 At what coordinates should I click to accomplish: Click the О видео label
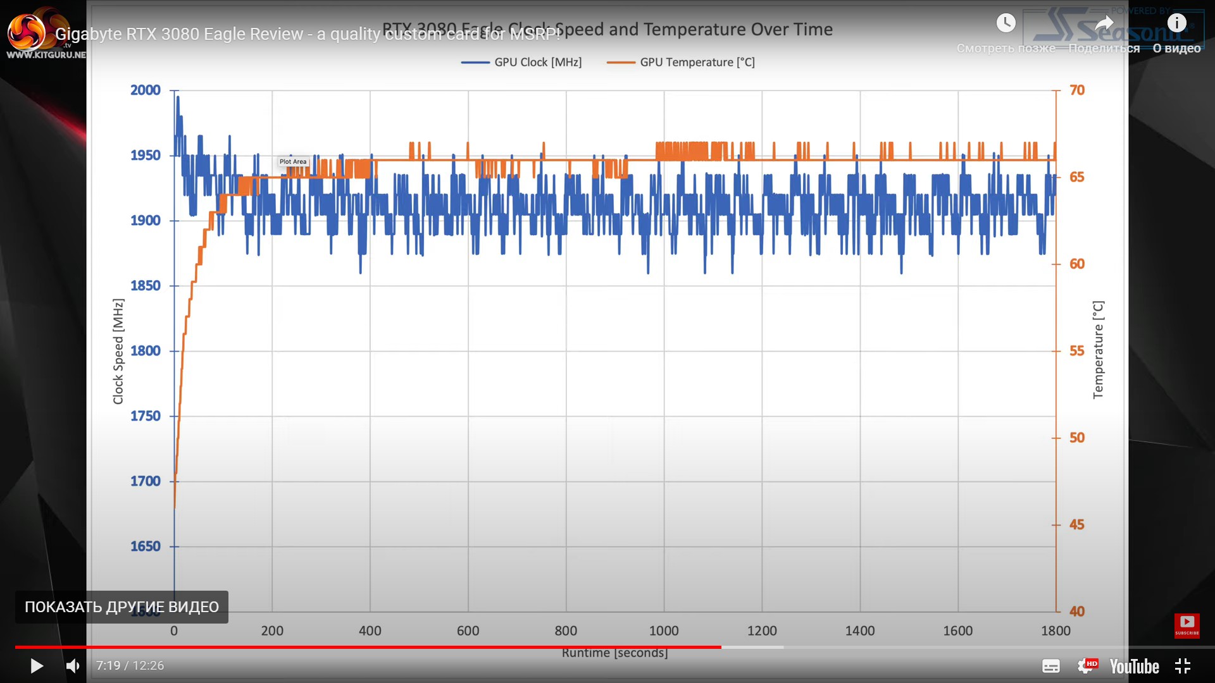[x=1176, y=49]
